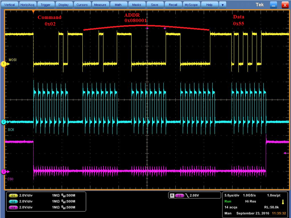Viewport: 291px width, 218px height.
Task: Click the Tek logo
Action: pyautogui.click(x=260, y=5)
